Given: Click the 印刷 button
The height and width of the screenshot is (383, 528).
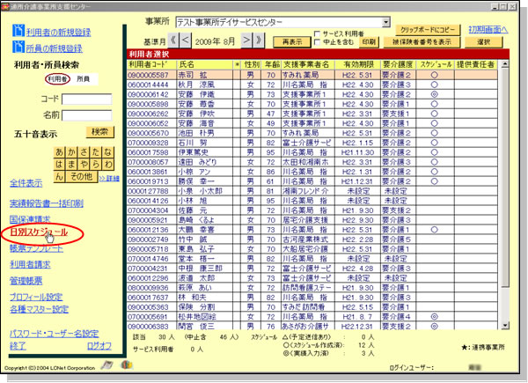Looking at the screenshot, I should (369, 42).
